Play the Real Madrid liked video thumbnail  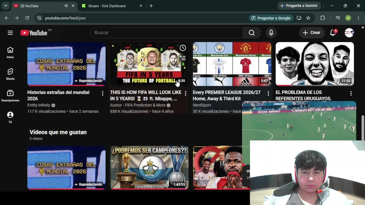click(x=218, y=168)
